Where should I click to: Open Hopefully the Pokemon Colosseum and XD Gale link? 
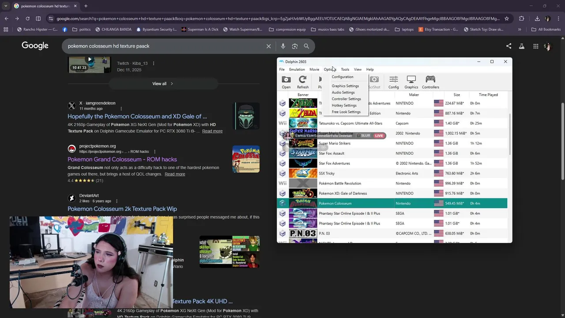(x=137, y=117)
